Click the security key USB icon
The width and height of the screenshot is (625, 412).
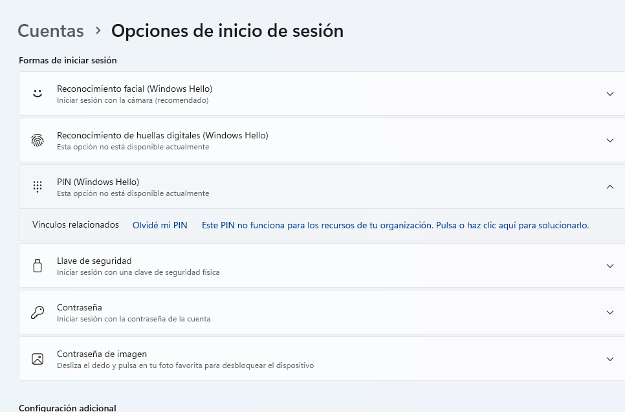click(38, 266)
